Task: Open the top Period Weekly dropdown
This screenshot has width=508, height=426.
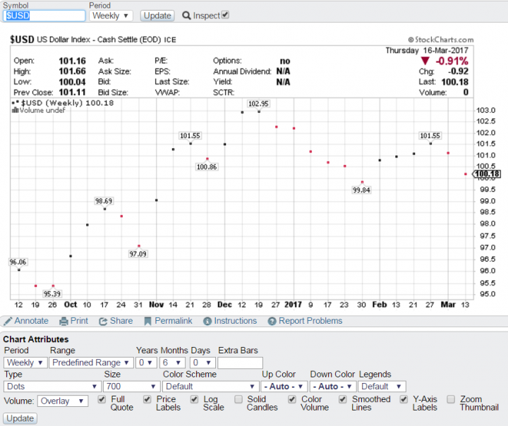Action: click(x=111, y=15)
